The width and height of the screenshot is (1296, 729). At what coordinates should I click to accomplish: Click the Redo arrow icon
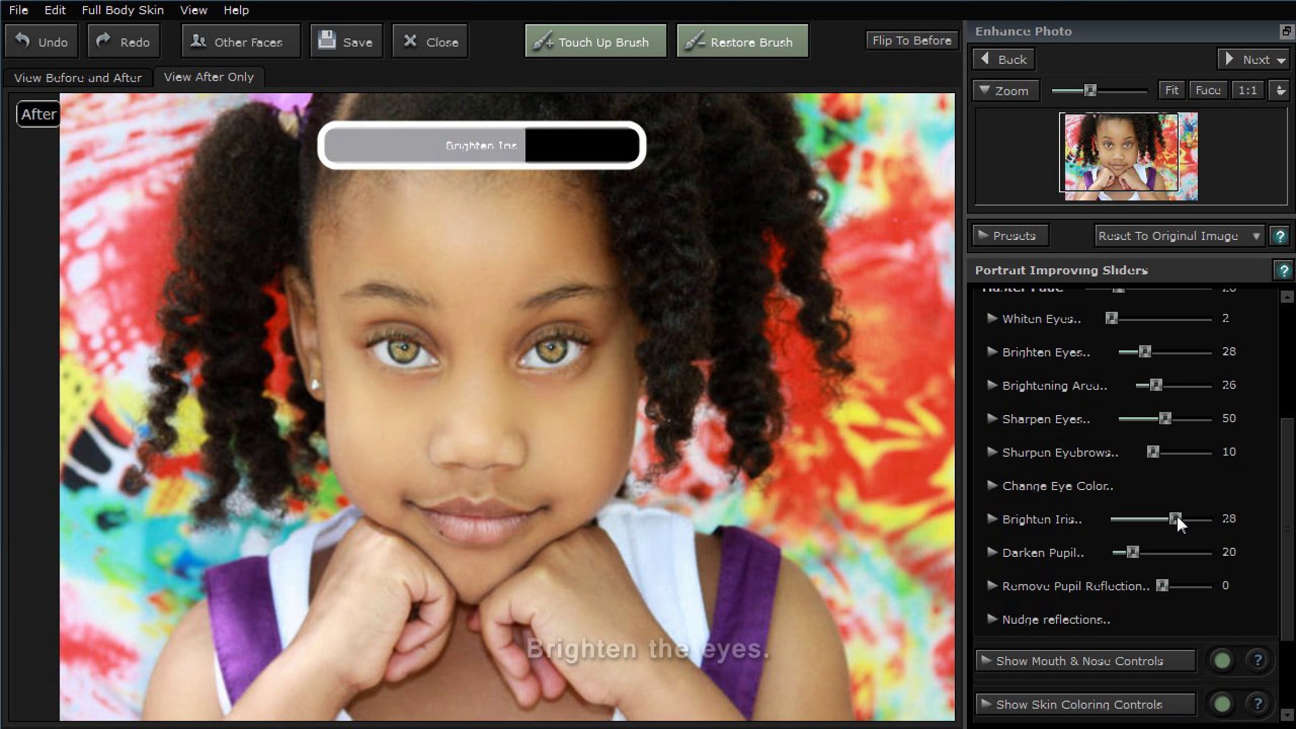(x=103, y=41)
